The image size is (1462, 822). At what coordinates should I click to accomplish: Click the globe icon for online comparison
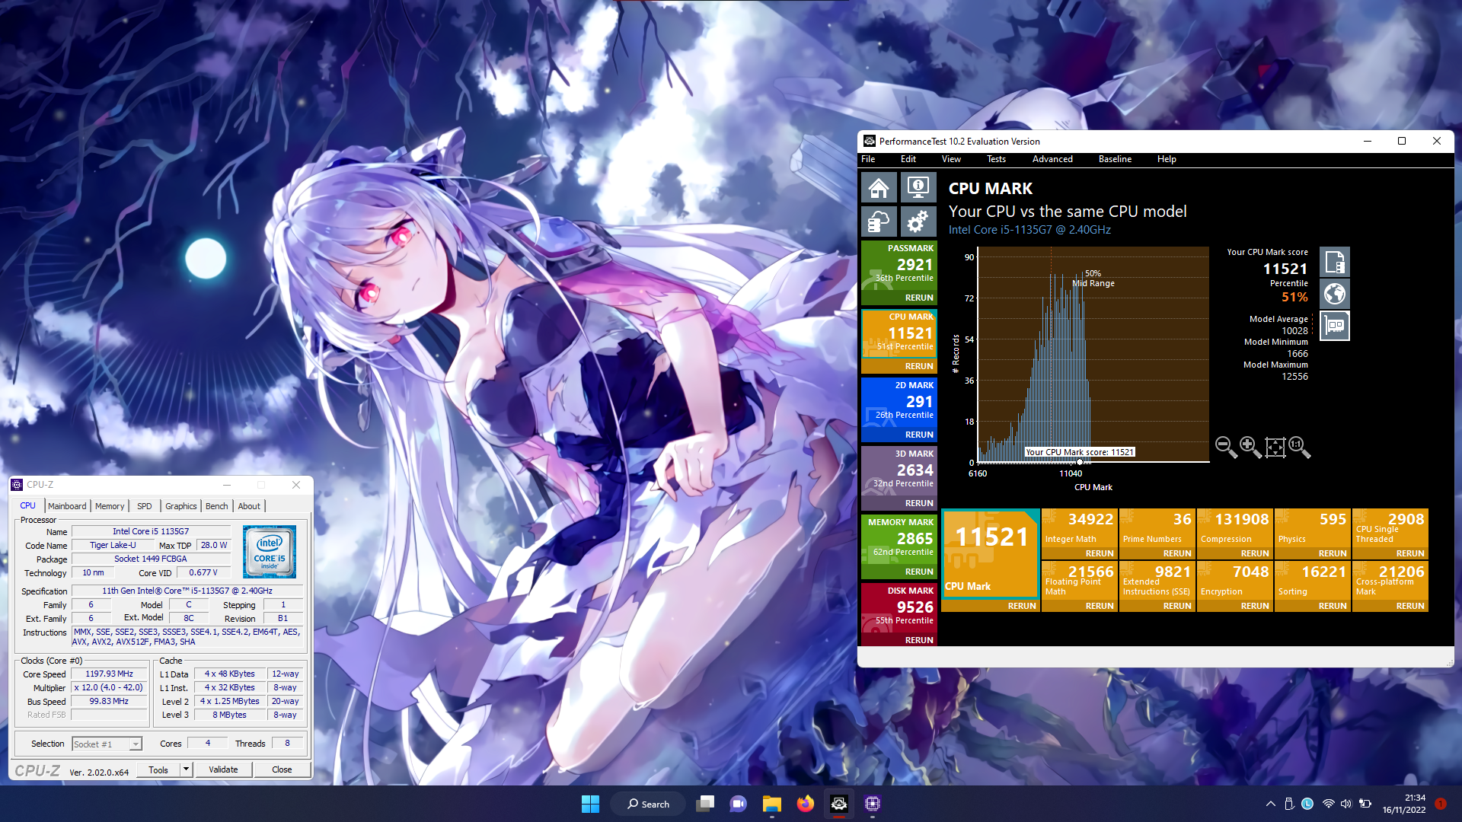click(1334, 294)
